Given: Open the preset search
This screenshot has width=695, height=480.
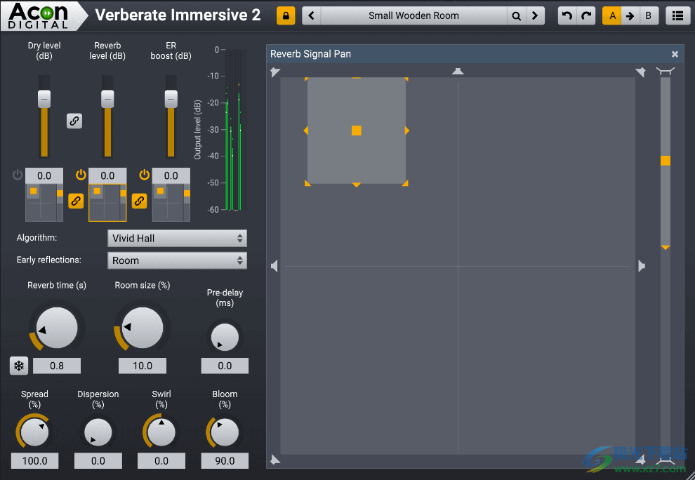Looking at the screenshot, I should tap(517, 15).
